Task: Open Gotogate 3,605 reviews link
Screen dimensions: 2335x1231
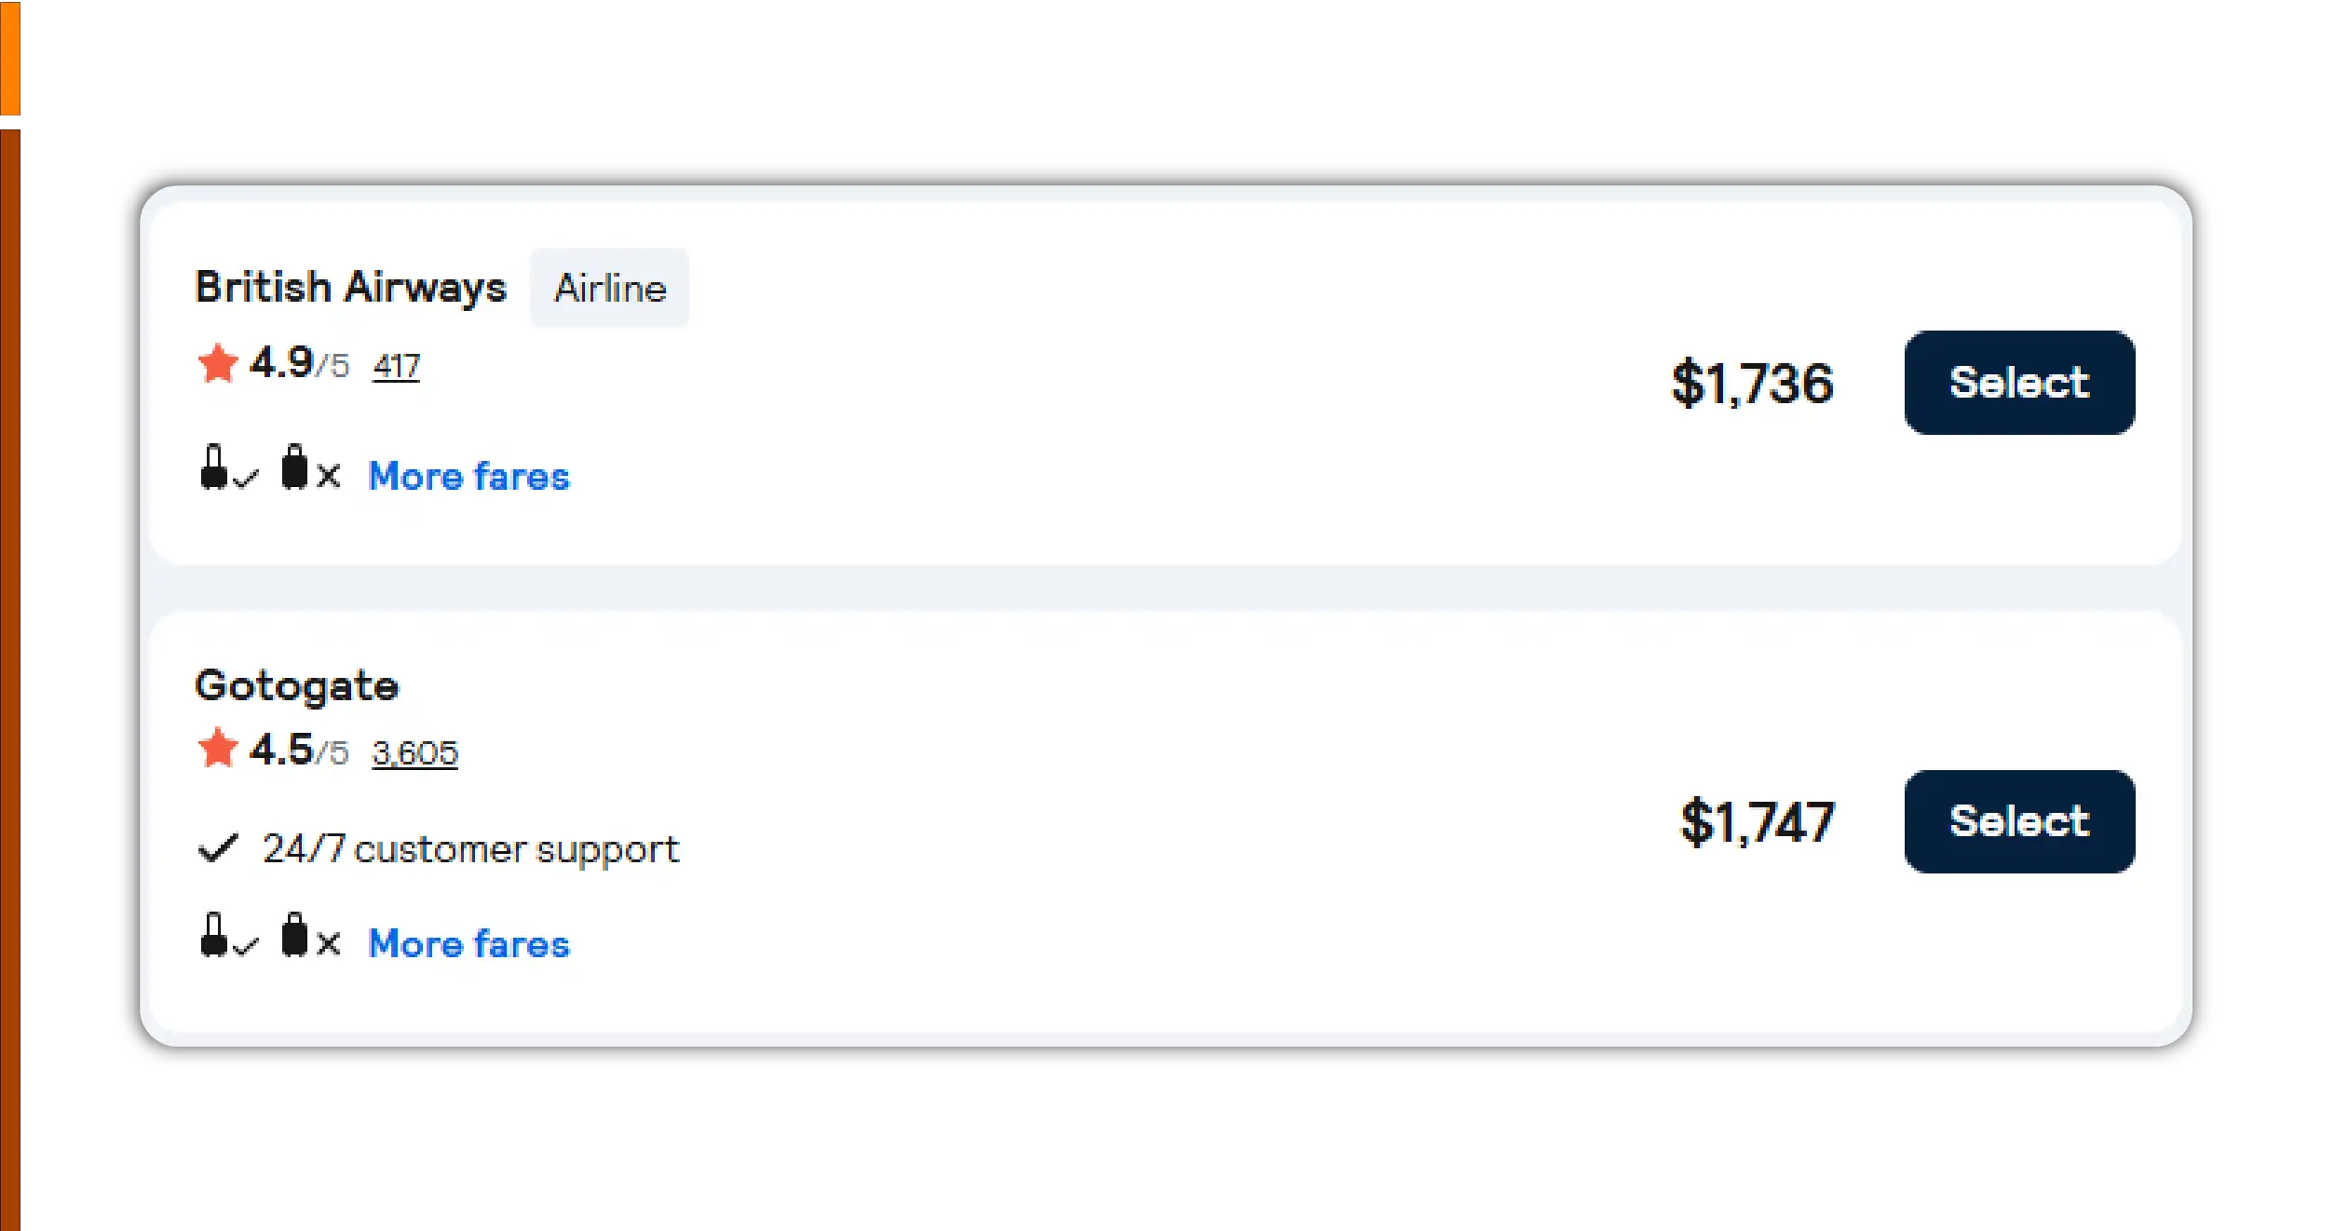Action: point(415,752)
